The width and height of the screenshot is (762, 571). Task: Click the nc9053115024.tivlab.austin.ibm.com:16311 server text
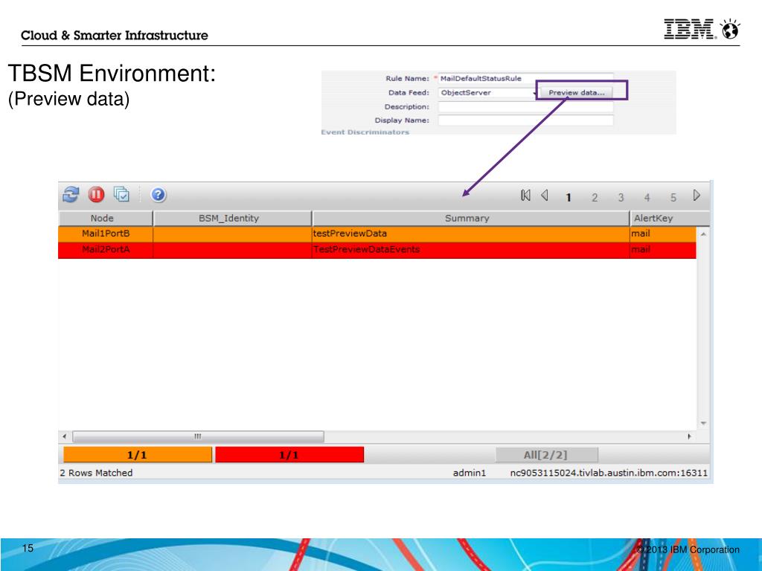click(x=609, y=473)
